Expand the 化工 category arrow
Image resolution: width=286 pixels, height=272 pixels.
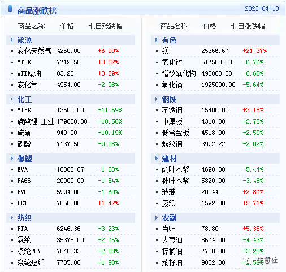(12, 99)
